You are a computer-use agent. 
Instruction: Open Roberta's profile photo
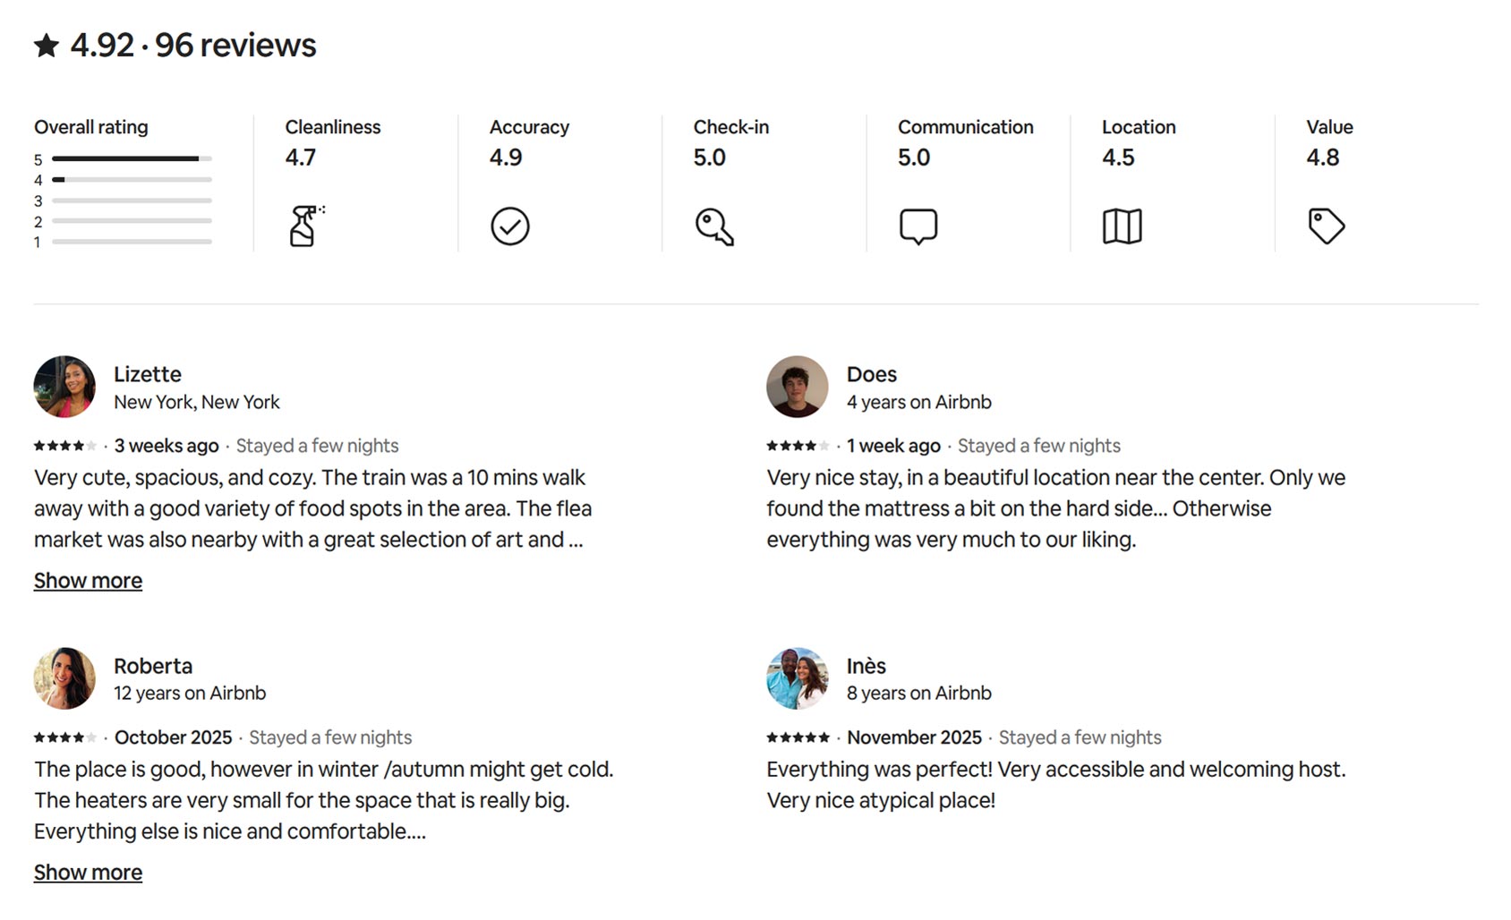tap(64, 678)
